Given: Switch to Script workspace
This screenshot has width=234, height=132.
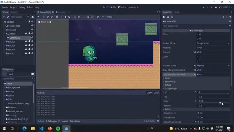Looking at the screenshot, I should click(x=122, y=7).
